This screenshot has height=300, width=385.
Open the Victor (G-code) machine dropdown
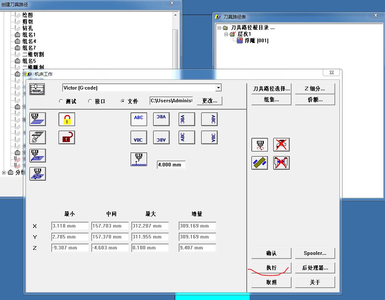pos(218,88)
